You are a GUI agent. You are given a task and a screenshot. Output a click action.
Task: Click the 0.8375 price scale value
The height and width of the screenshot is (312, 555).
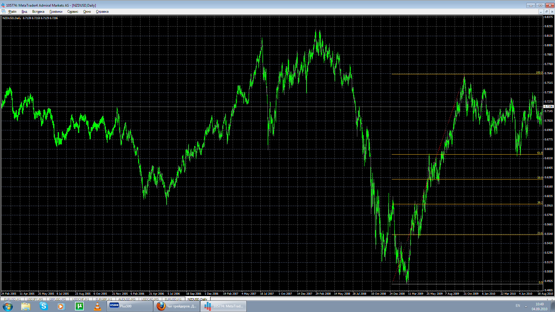tap(548, 17)
